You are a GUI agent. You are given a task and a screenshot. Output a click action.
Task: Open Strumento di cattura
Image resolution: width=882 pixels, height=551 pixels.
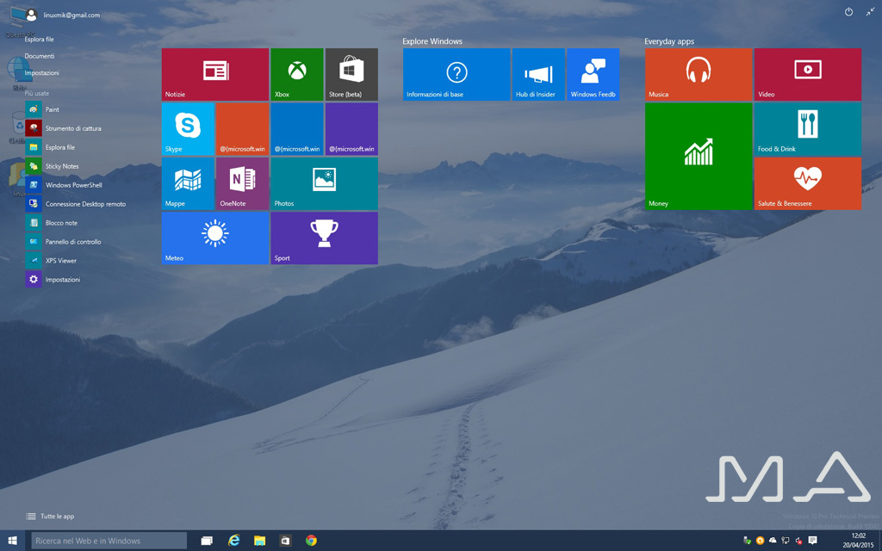point(64,129)
